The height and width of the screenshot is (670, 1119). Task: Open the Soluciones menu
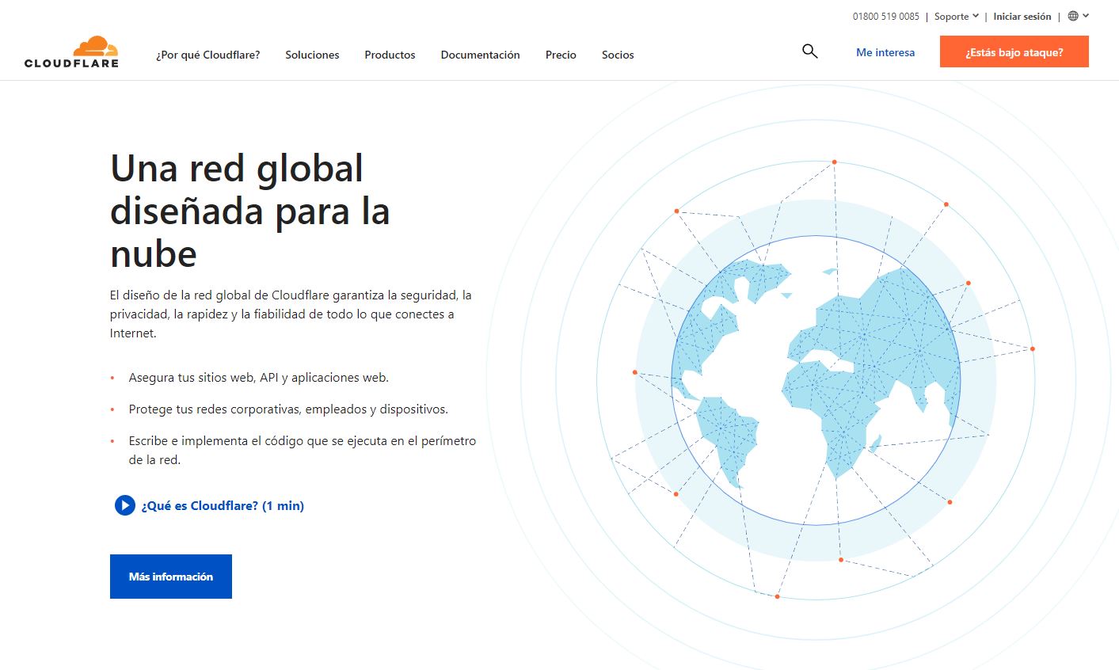click(x=312, y=55)
